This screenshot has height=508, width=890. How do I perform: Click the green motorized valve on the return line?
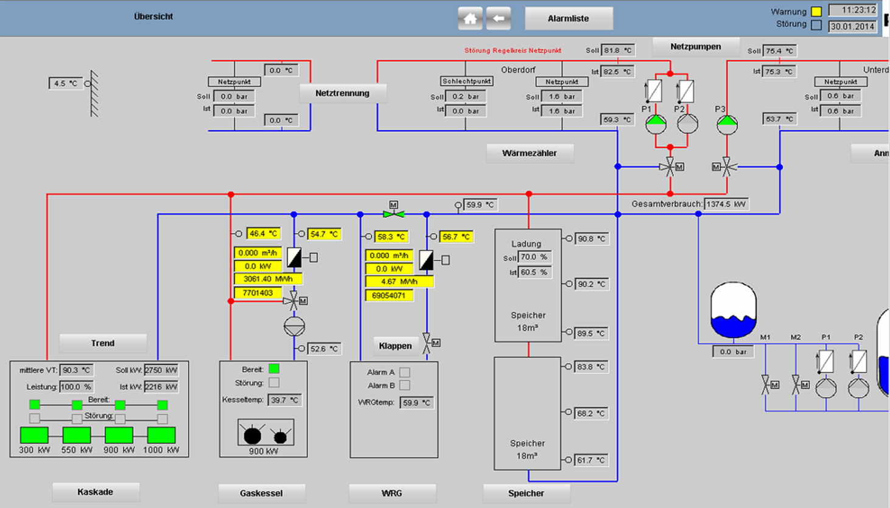click(x=393, y=214)
